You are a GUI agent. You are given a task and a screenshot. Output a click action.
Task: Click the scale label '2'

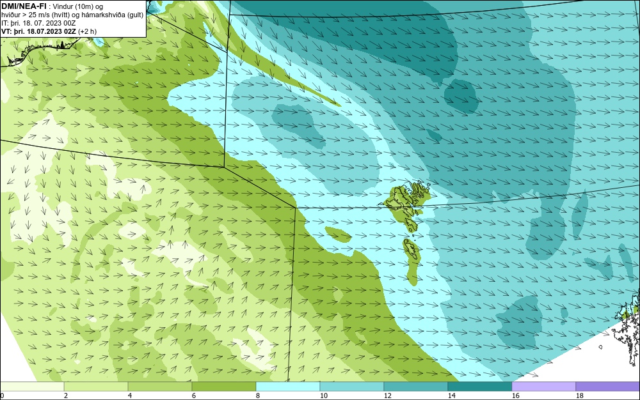pos(66,396)
